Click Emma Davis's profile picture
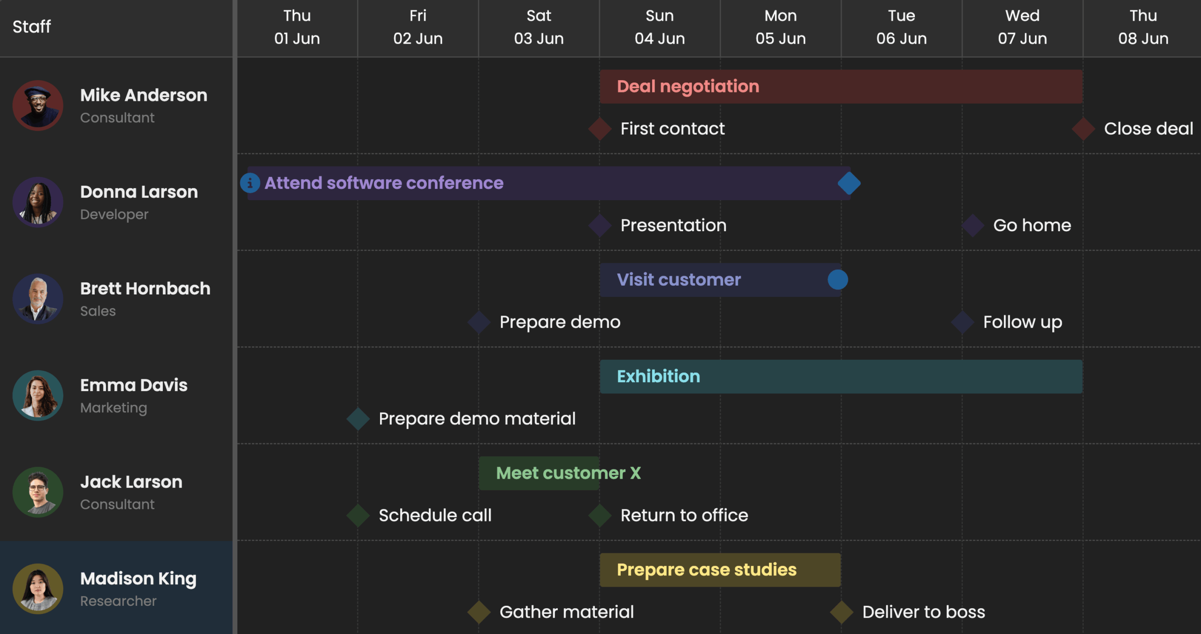1201x634 pixels. (38, 395)
